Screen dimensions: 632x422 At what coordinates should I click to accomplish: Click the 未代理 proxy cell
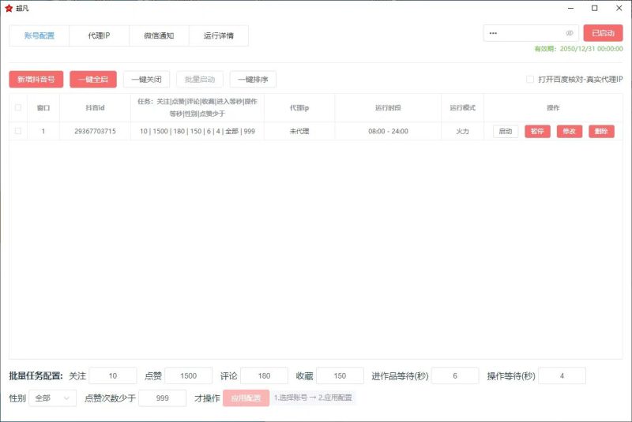tap(299, 131)
